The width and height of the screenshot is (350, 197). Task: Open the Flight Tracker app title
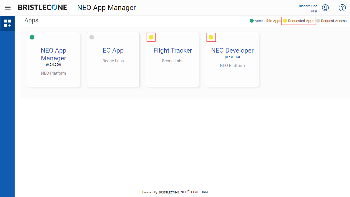coord(173,51)
